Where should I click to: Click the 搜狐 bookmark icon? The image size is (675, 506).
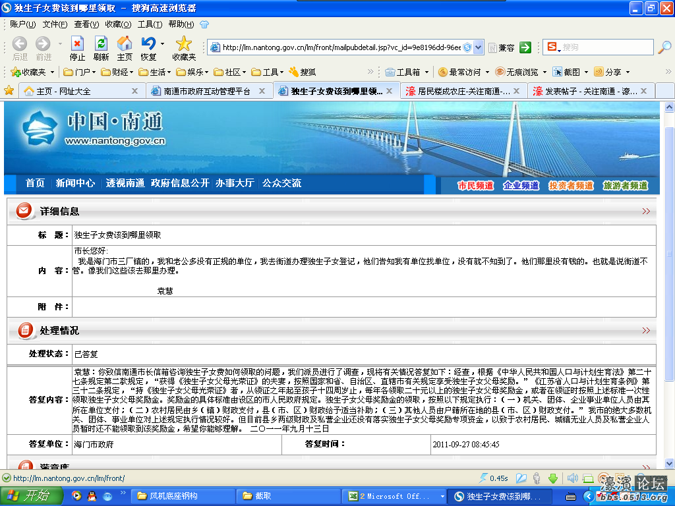tap(293, 72)
